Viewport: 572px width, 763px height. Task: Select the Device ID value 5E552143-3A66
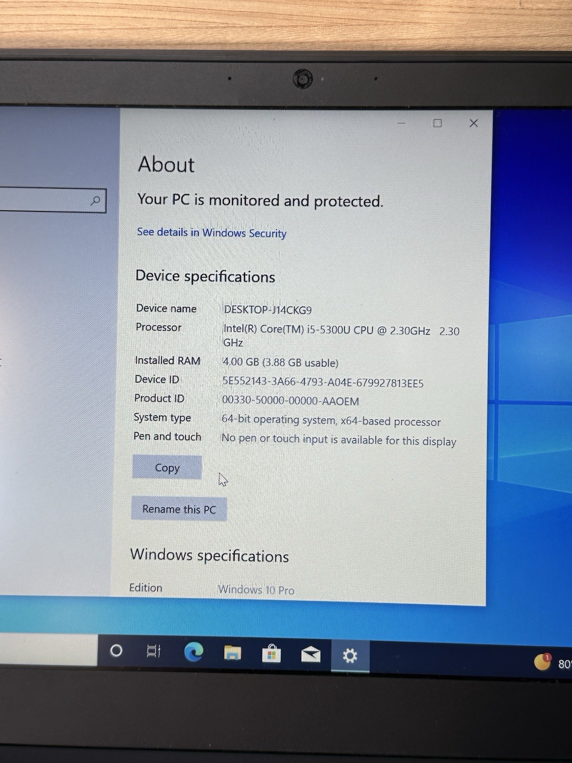(x=323, y=382)
